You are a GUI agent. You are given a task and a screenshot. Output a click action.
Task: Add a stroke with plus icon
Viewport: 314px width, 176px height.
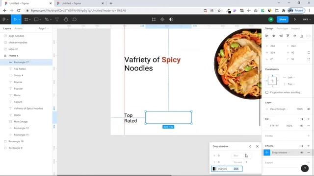coord(309,136)
